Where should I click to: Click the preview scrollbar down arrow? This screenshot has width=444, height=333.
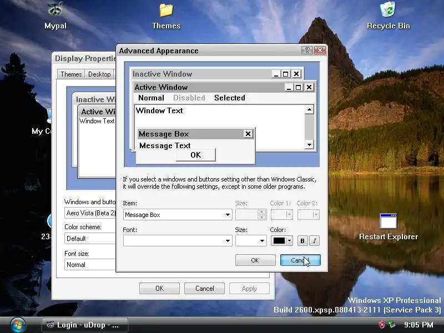(309, 145)
